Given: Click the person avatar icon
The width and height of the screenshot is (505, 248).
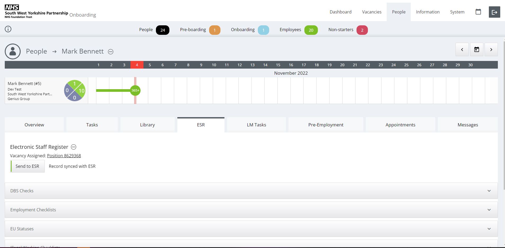Looking at the screenshot, I should [x=13, y=51].
